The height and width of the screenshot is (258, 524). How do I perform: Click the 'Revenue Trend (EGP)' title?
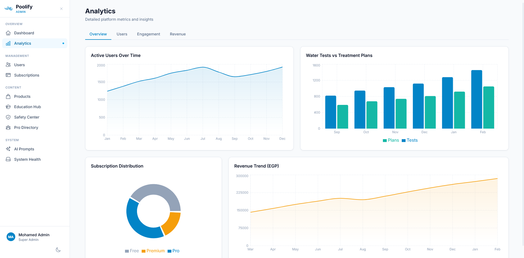(x=257, y=166)
